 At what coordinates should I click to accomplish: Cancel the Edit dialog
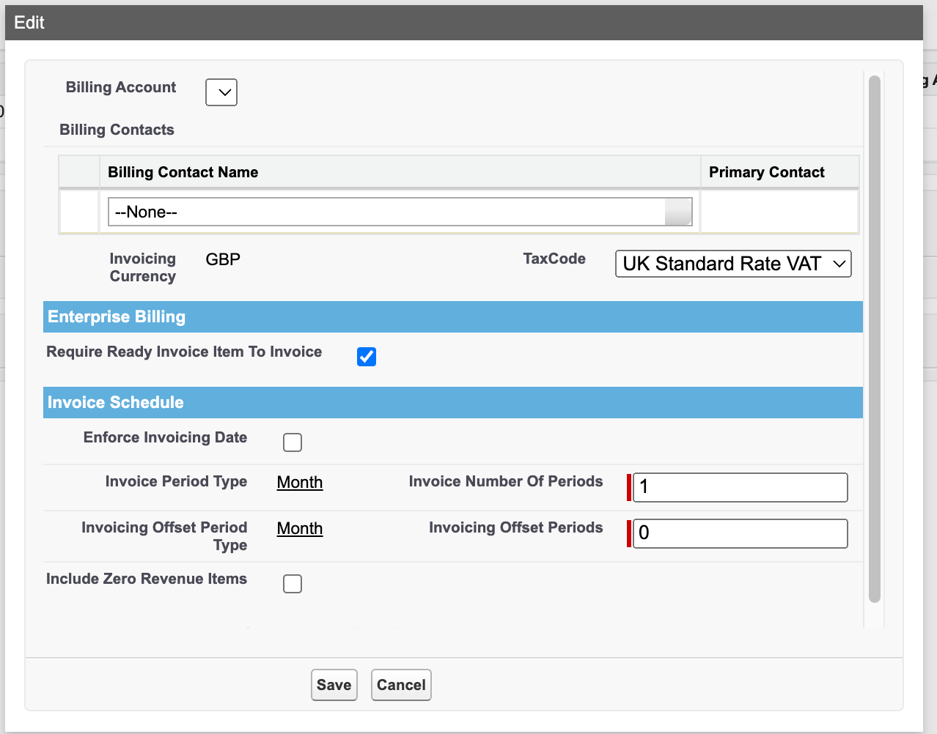401,685
